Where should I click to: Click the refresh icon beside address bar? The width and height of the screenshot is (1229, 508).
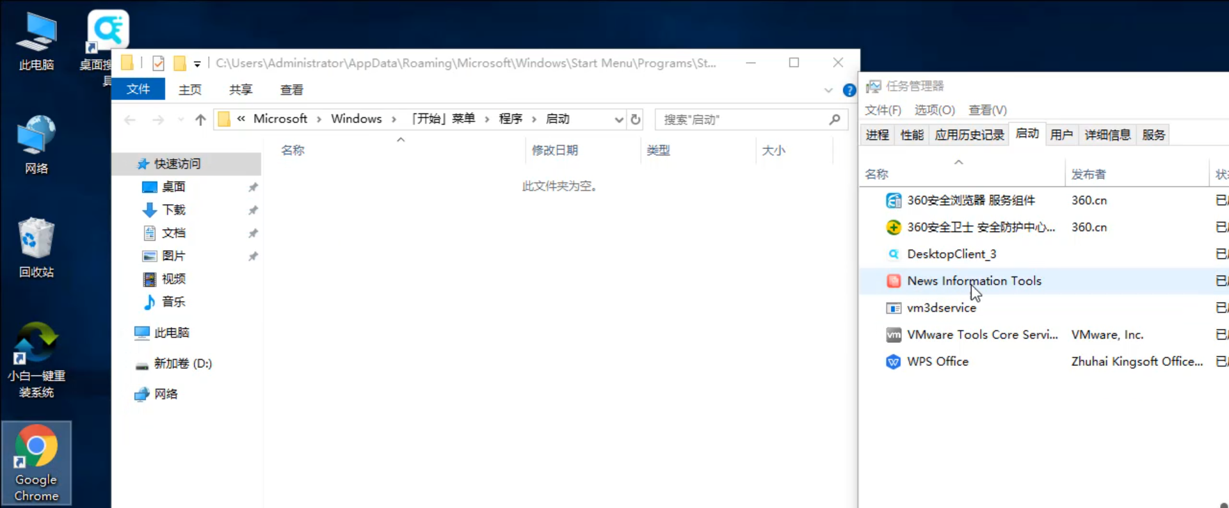[635, 120]
